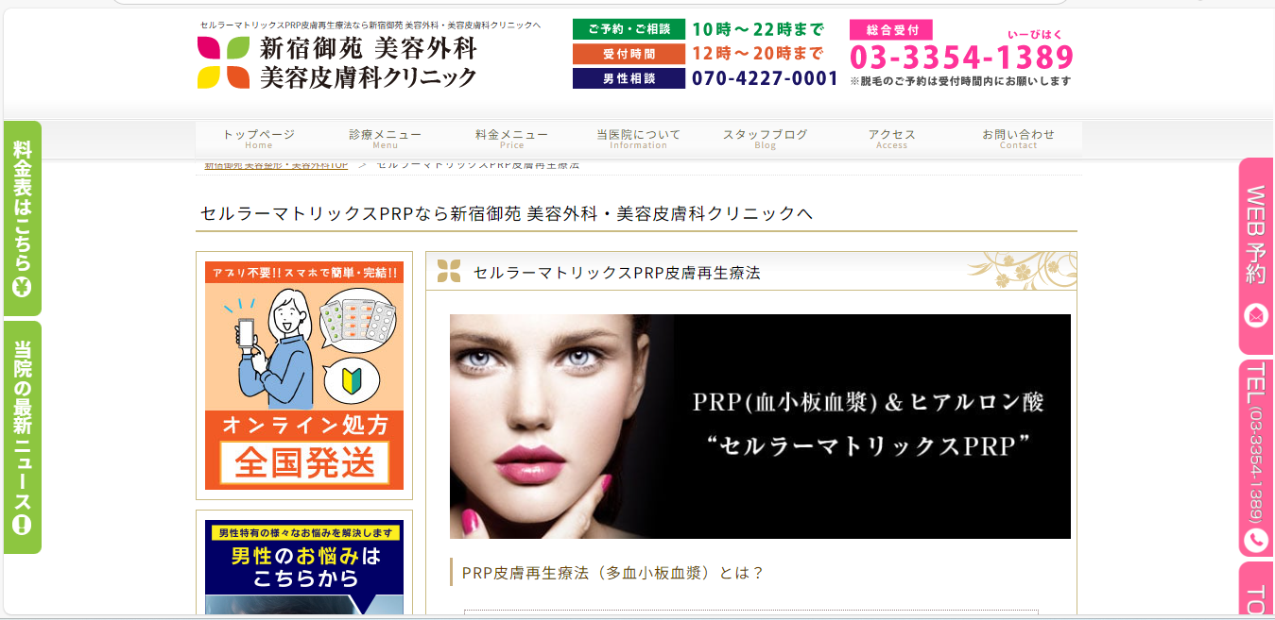Image resolution: width=1275 pixels, height=620 pixels.
Task: Click the 新宿御苑 breadcrumb TOP link
Action: click(x=276, y=165)
